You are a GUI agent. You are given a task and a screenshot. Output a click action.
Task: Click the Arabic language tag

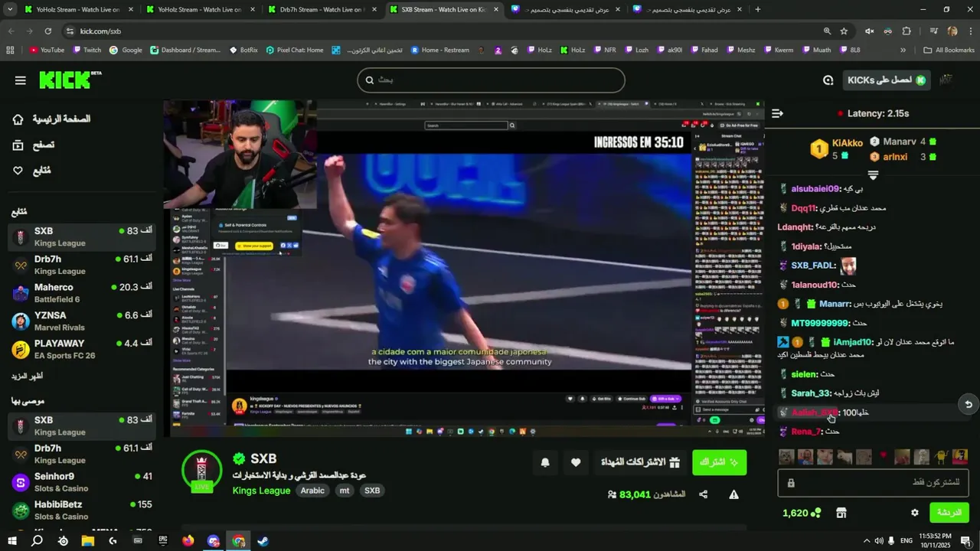pos(312,491)
